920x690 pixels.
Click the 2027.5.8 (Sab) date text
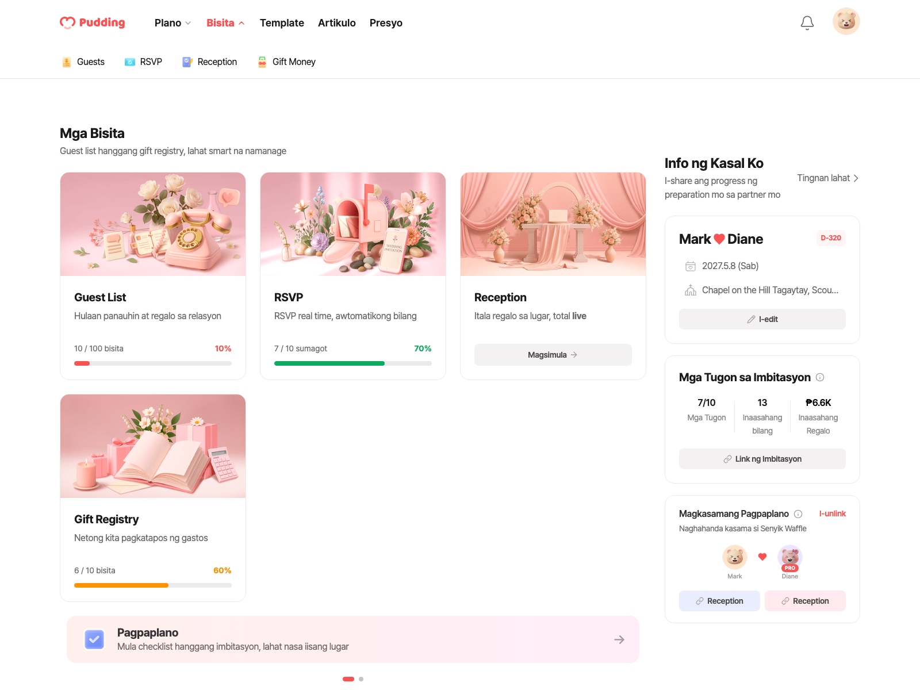pos(730,266)
